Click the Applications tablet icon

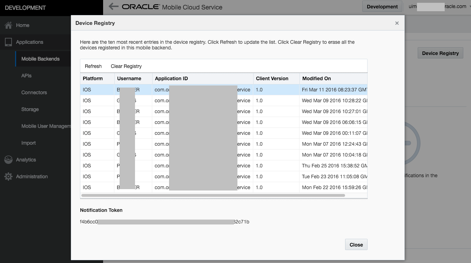tap(8, 42)
